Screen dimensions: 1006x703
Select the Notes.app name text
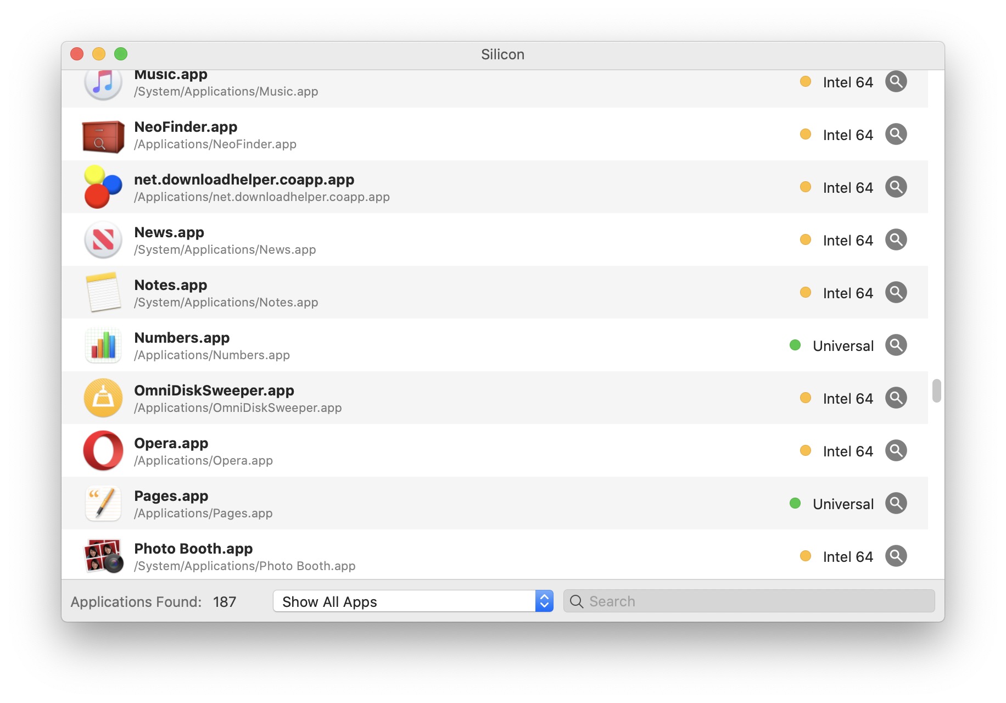[x=171, y=285]
